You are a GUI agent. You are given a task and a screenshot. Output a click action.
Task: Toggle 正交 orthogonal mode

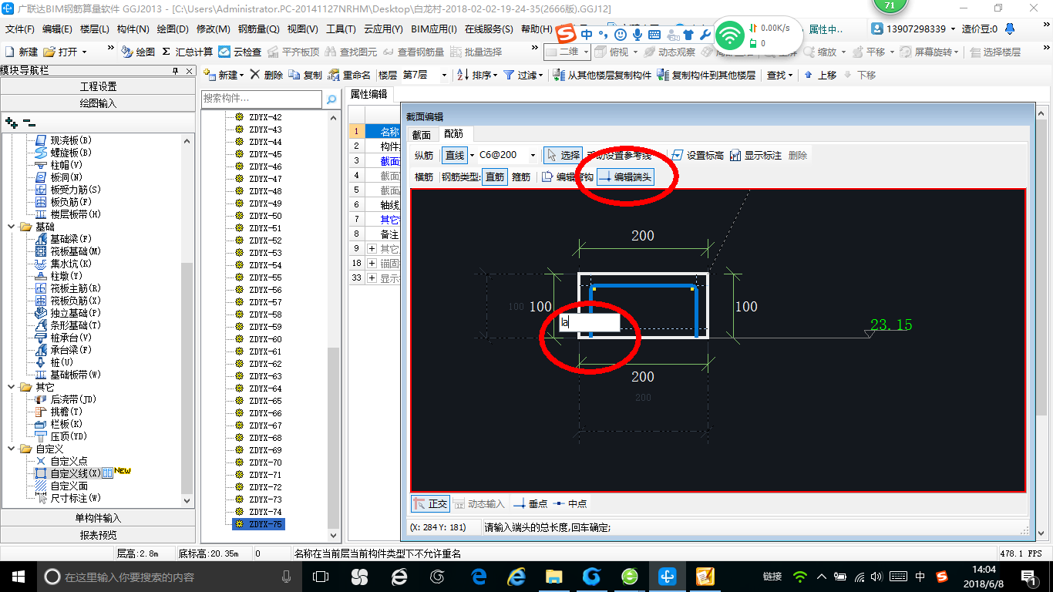(430, 503)
